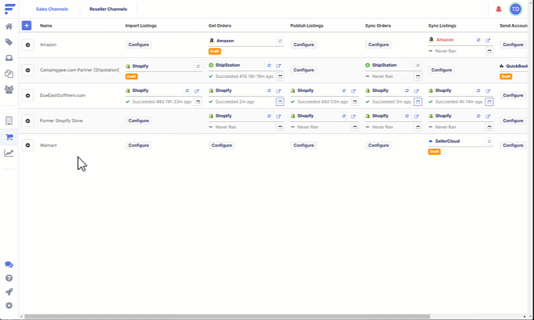Image resolution: width=534 pixels, height=320 pixels.
Task: Open the external link on Former Shopify Store Publish Listings
Action: [x=354, y=116]
